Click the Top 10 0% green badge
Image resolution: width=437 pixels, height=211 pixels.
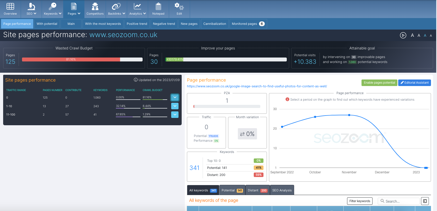(258, 161)
